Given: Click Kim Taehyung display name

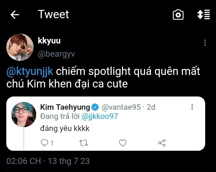Looking at the screenshot, I should click(x=65, y=107).
